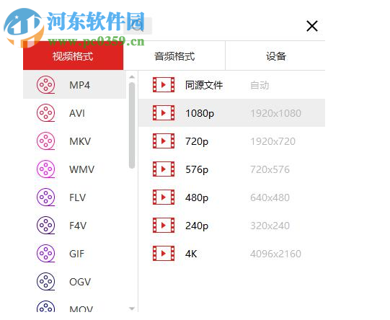This screenshot has width=390, height=320.
Task: Select the MP4 format label
Action: (79, 85)
